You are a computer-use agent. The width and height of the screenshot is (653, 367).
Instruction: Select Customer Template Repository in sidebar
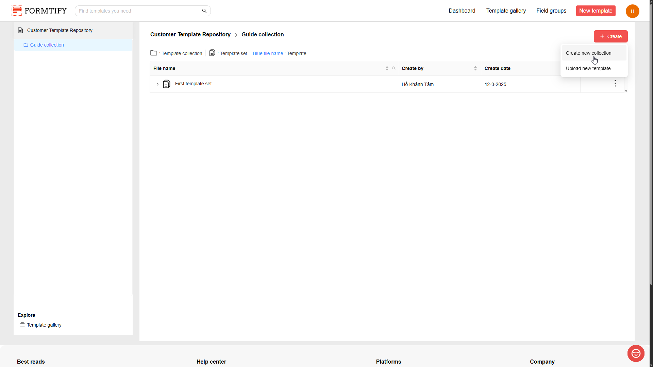coord(60,30)
